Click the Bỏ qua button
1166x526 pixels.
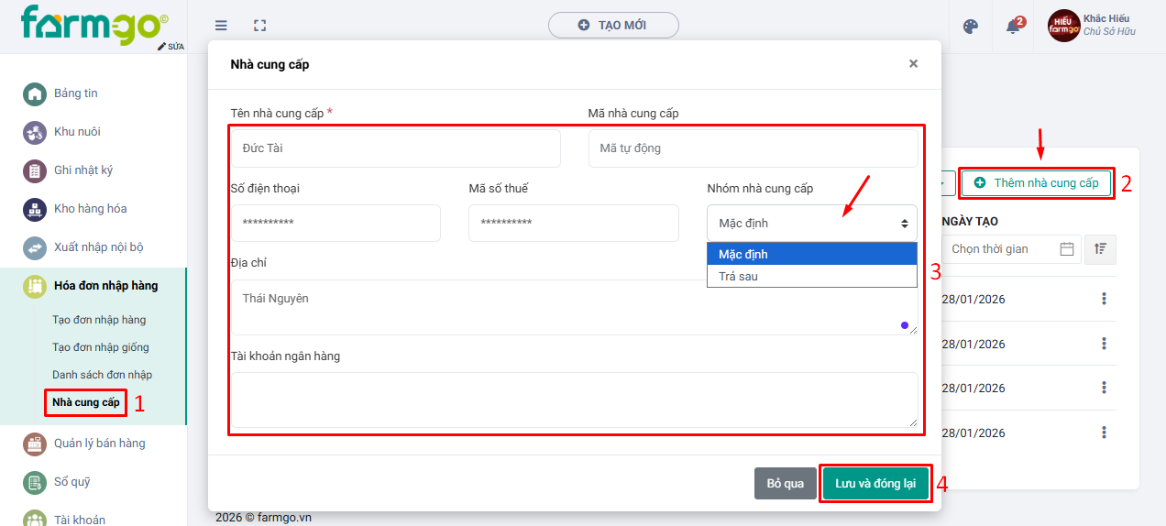click(785, 484)
